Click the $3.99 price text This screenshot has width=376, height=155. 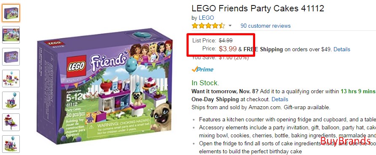[227, 49]
